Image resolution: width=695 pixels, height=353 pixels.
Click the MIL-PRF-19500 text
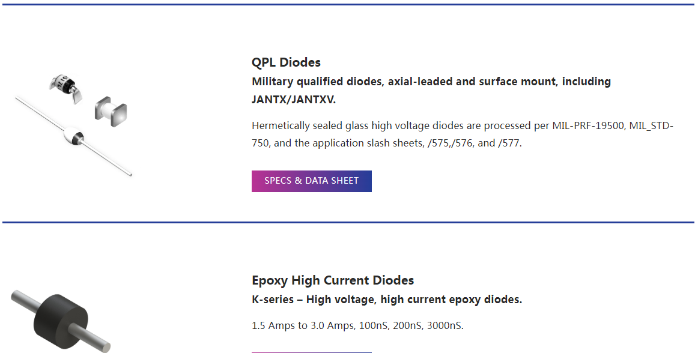(x=587, y=126)
